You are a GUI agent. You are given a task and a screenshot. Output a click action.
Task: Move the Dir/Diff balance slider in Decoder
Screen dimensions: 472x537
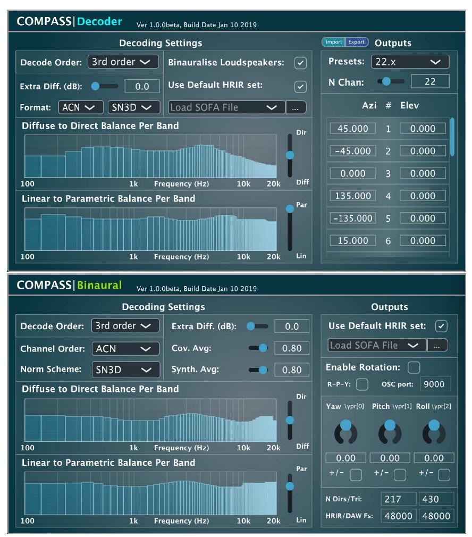(x=289, y=156)
